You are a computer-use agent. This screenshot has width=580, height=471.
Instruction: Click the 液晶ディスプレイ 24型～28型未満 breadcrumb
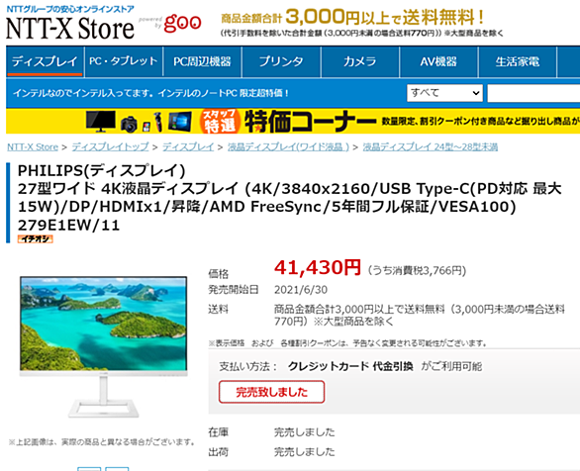point(430,147)
